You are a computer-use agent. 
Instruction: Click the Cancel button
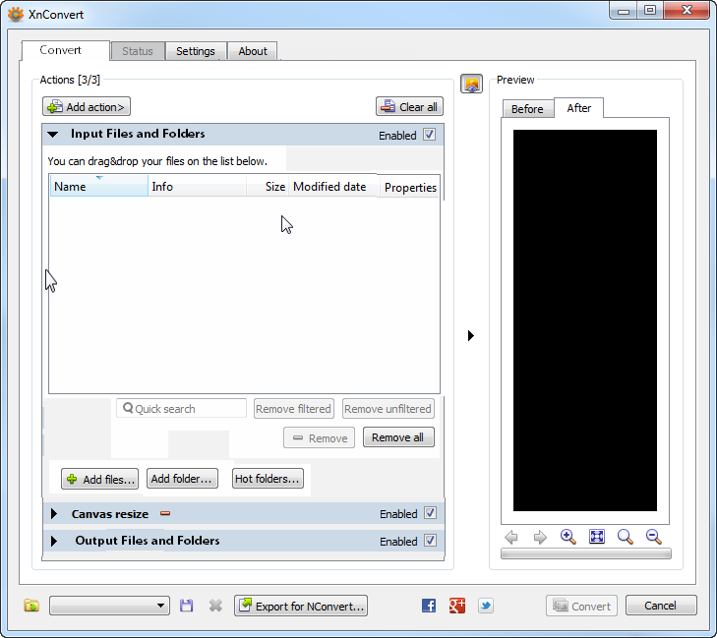[x=661, y=606]
